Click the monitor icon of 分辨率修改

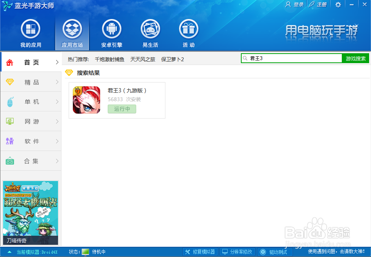pos(225,252)
